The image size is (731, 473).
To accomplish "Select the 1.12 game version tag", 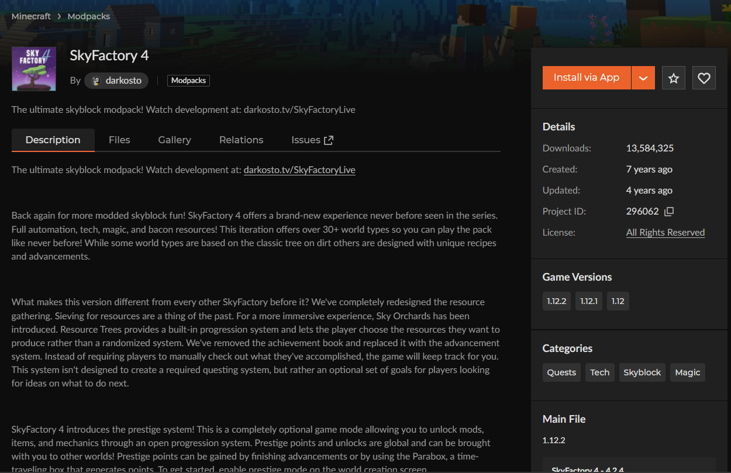I will click(618, 301).
